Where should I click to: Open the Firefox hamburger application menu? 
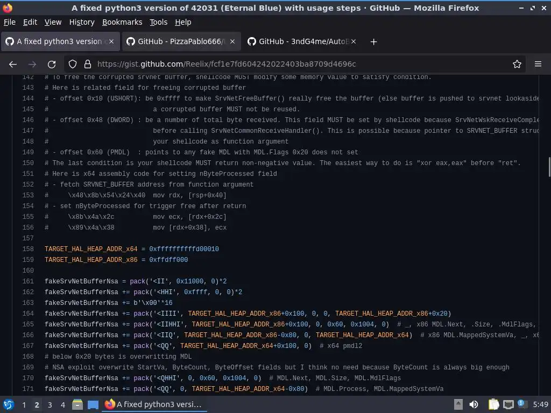point(538,64)
